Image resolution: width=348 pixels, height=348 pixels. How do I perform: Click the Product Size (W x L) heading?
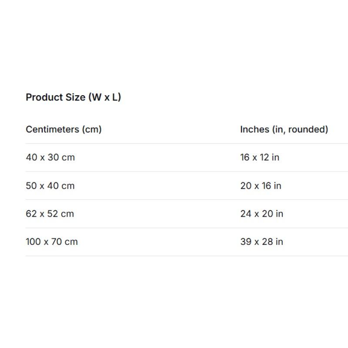click(x=73, y=97)
